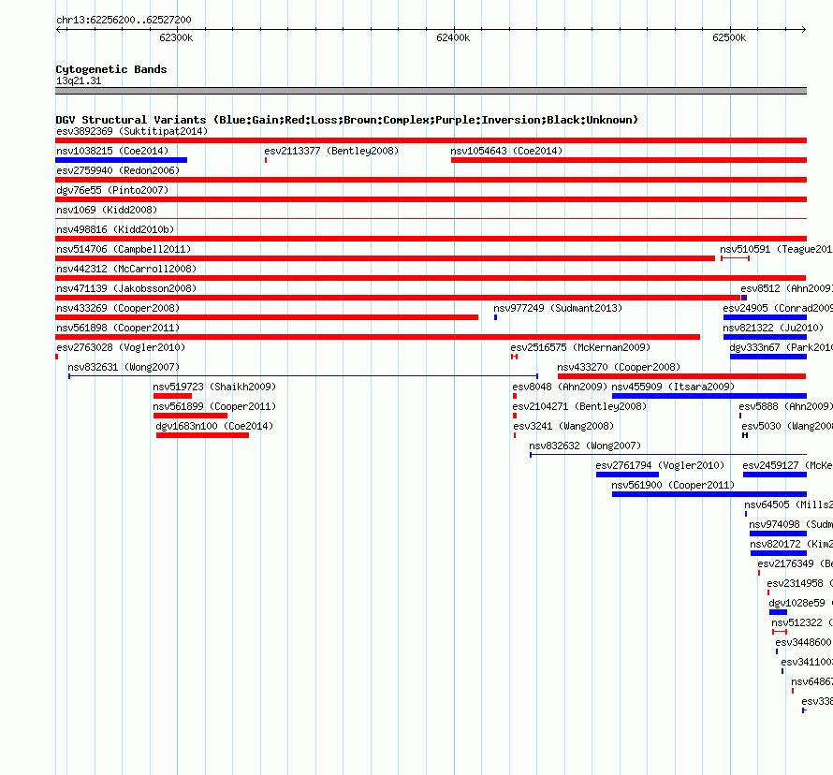This screenshot has width=833, height=775.
Task: Click the red dgv1683n100 loss bar
Action: coord(202,435)
